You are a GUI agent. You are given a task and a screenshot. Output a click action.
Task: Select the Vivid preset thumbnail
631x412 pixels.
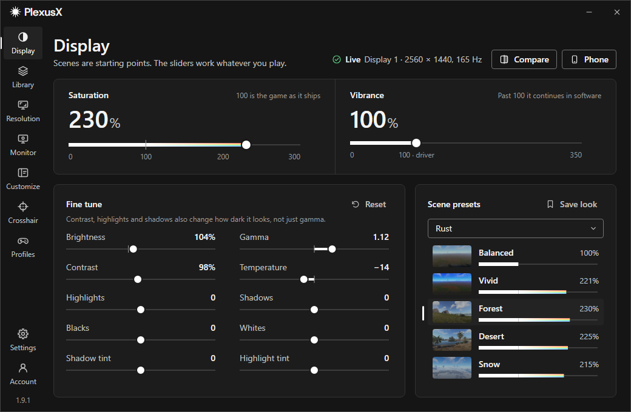[x=452, y=284]
